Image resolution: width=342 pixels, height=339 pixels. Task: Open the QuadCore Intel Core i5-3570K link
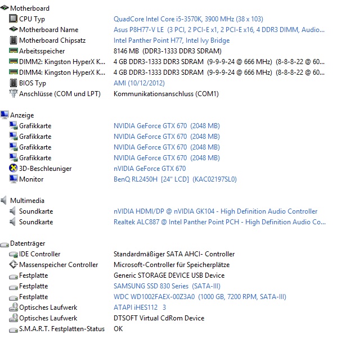point(188,19)
